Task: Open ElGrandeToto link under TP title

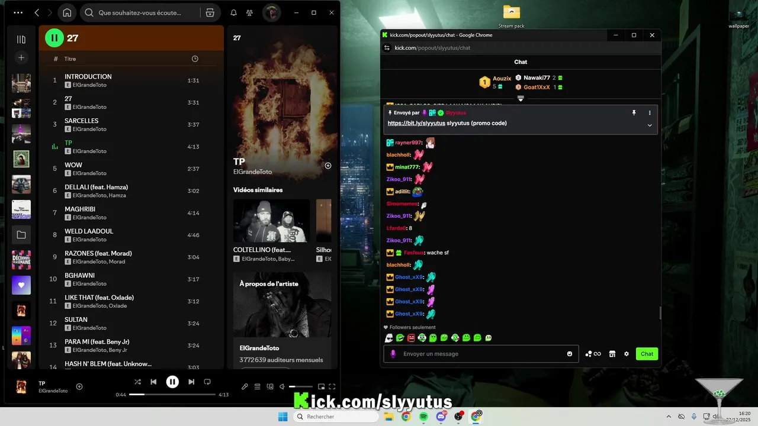Action: pos(252,172)
